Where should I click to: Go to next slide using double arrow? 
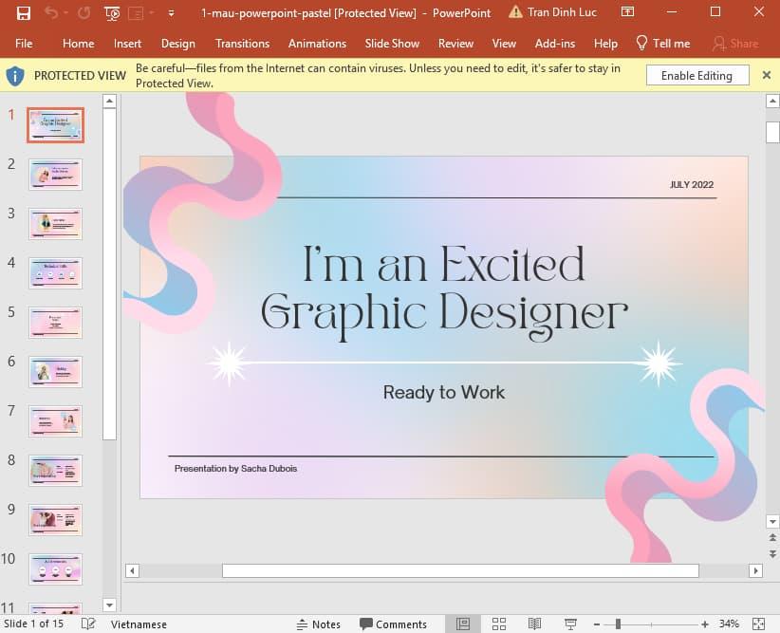[x=771, y=551]
